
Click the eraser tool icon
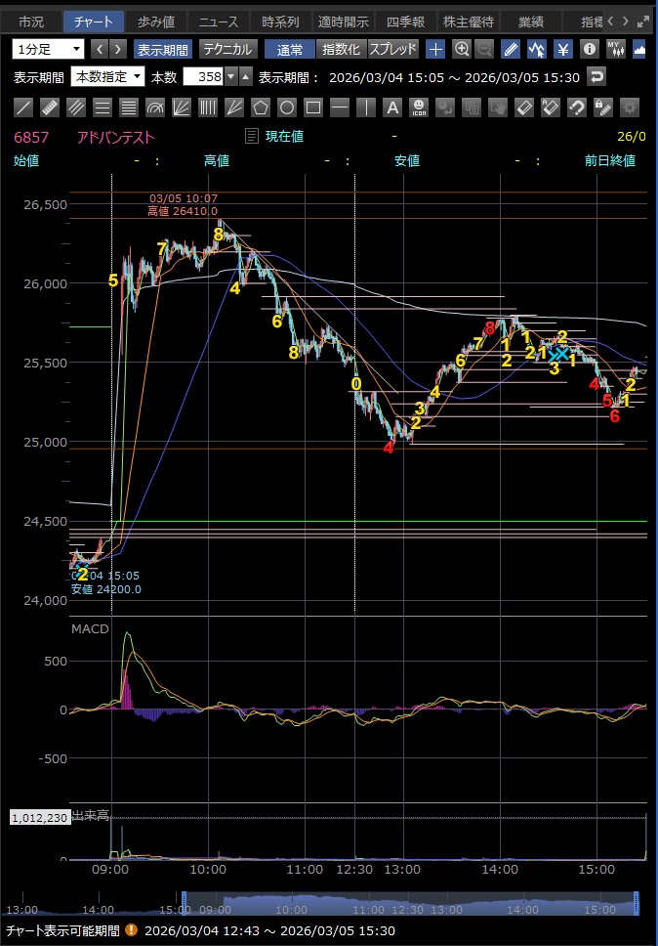523,107
